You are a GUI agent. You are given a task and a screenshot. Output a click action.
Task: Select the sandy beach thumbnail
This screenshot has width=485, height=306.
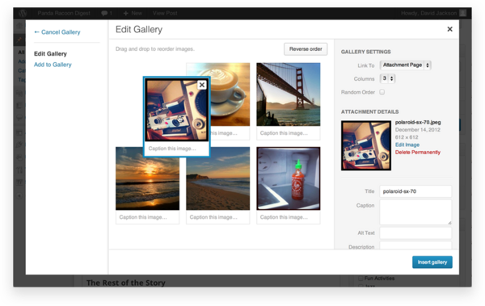218,178
